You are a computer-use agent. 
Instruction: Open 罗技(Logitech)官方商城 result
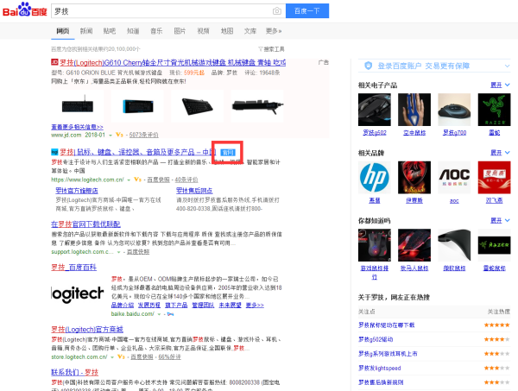[87, 329]
